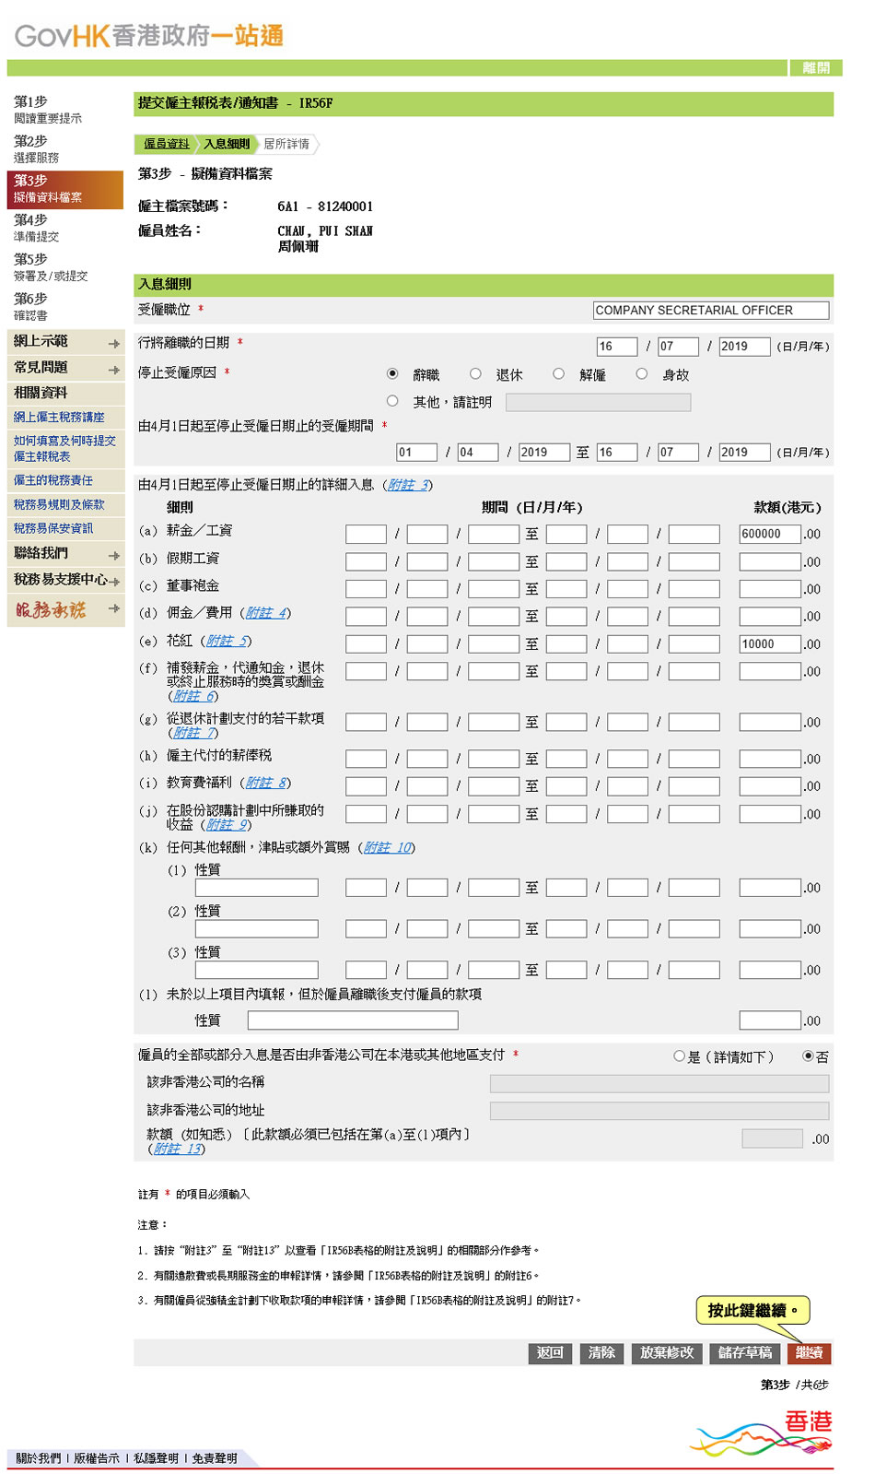Open the 僱員資料 breadcrumb tab
875x1474 pixels.
167,144
